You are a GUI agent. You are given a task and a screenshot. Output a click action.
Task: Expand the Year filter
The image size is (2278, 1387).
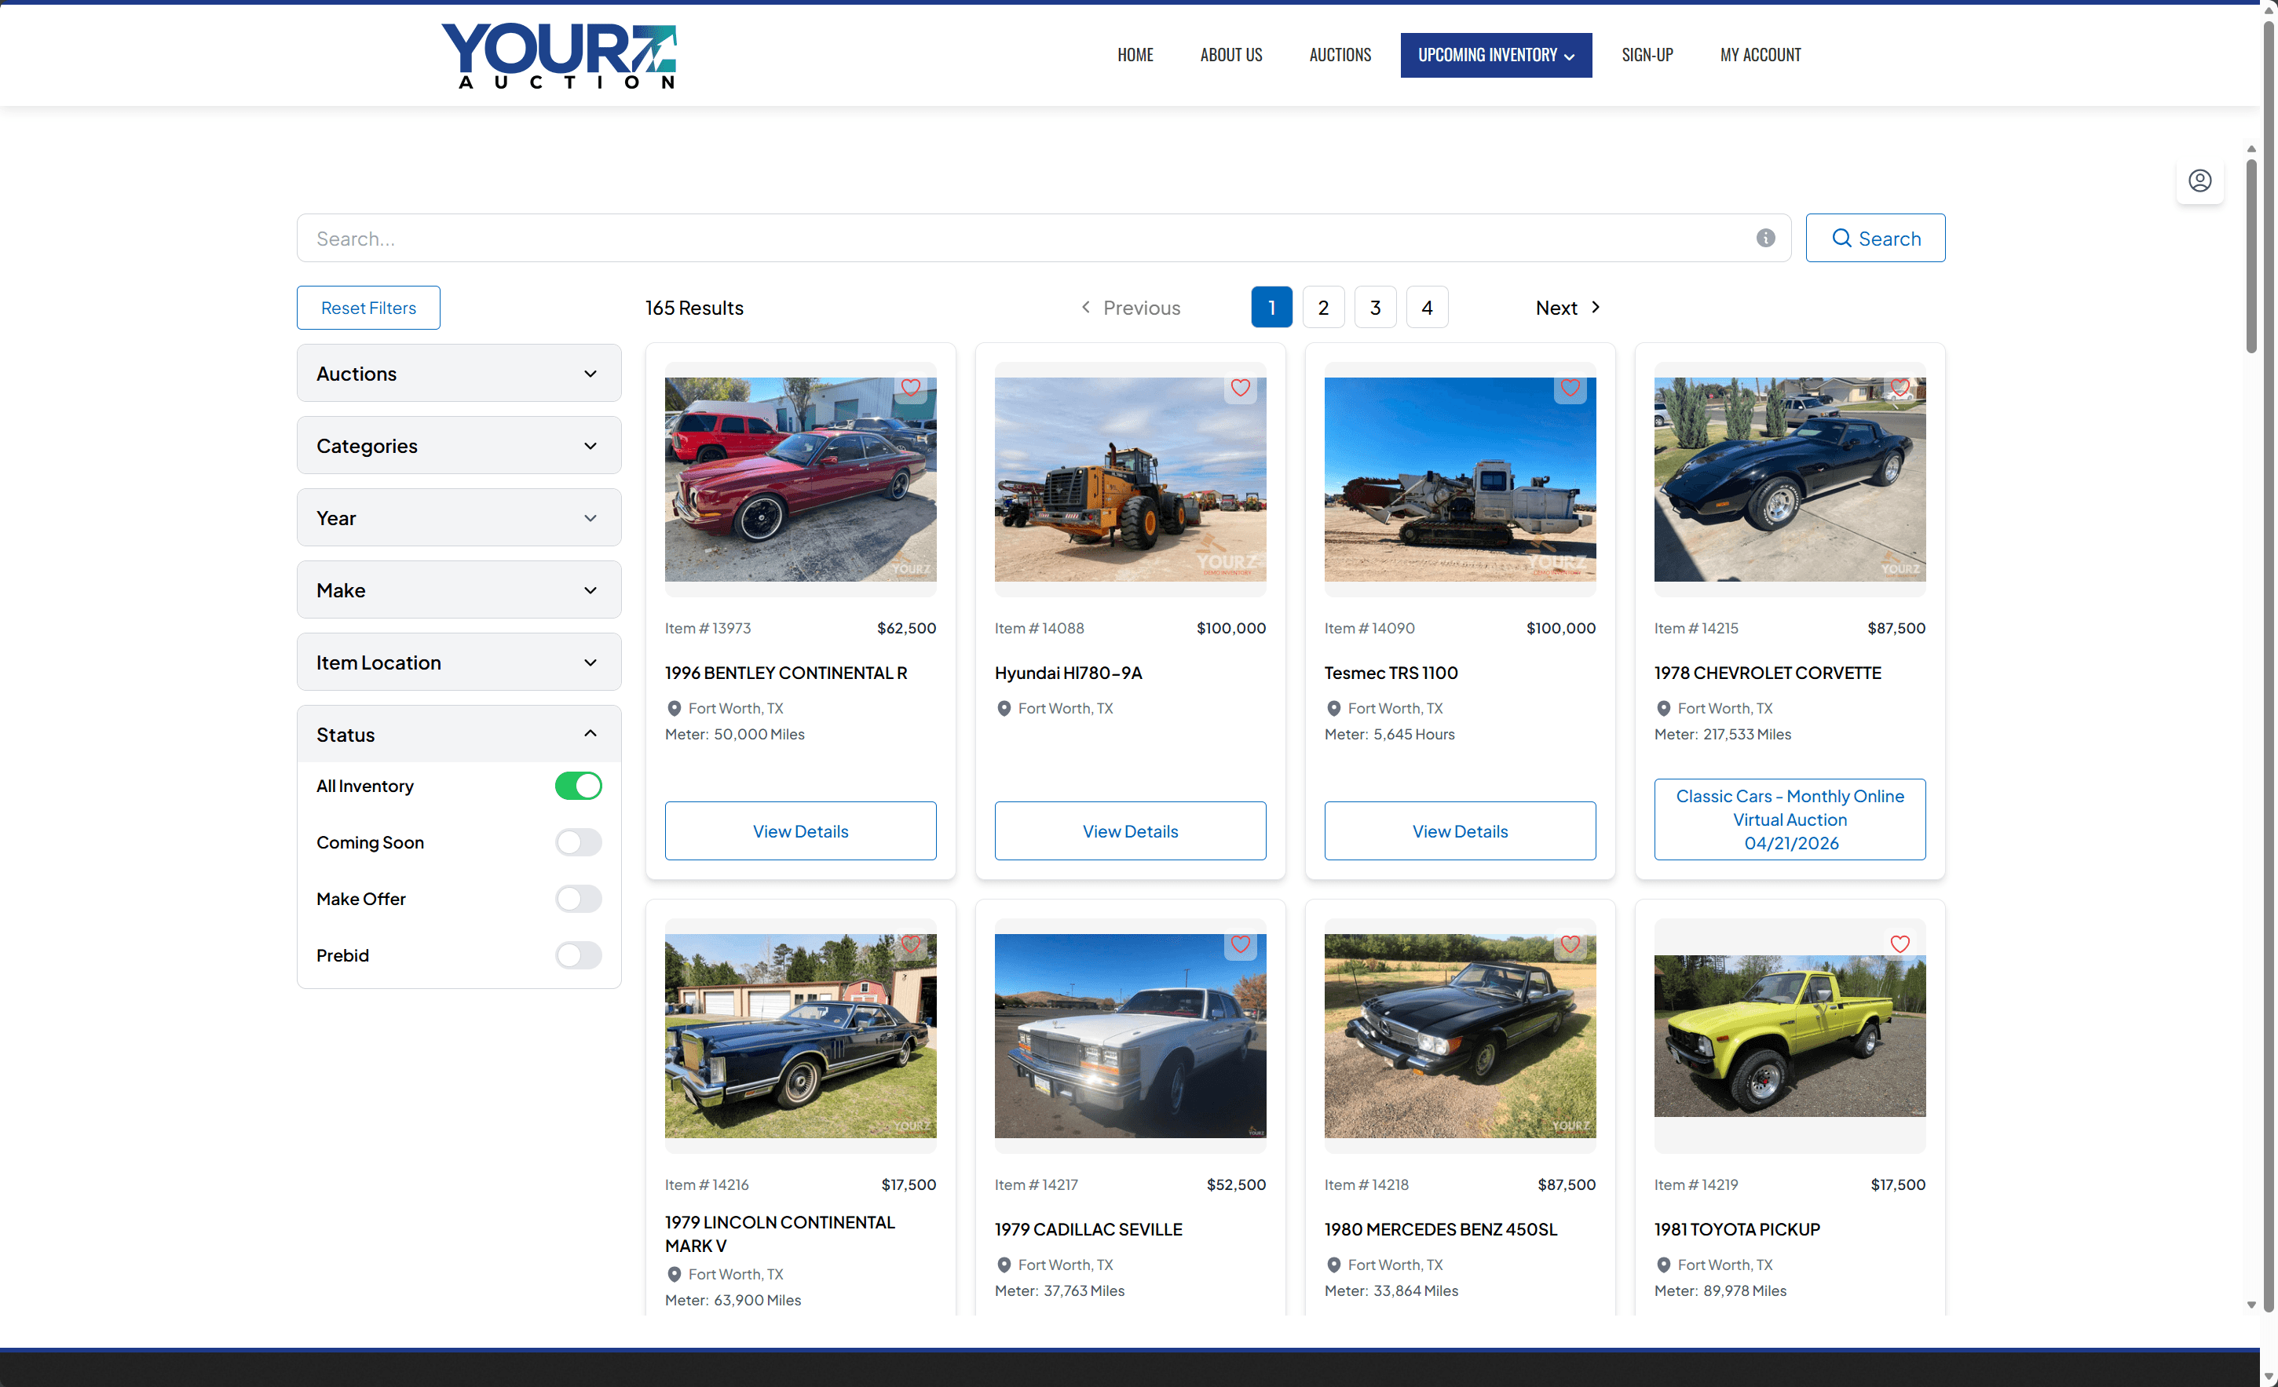[x=459, y=517]
